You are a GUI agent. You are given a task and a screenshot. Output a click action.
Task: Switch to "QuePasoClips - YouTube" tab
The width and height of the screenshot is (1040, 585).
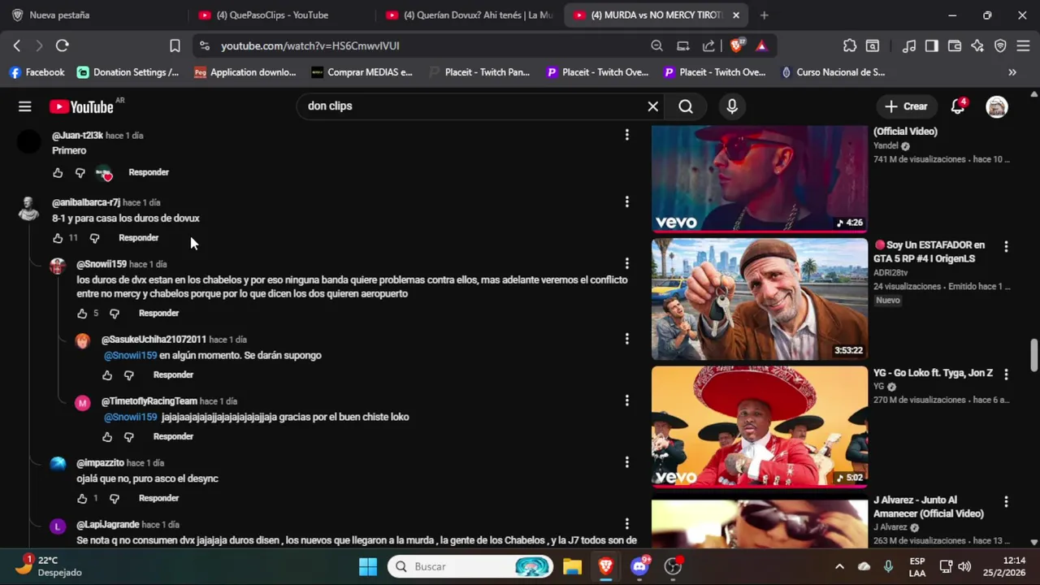pos(282,15)
